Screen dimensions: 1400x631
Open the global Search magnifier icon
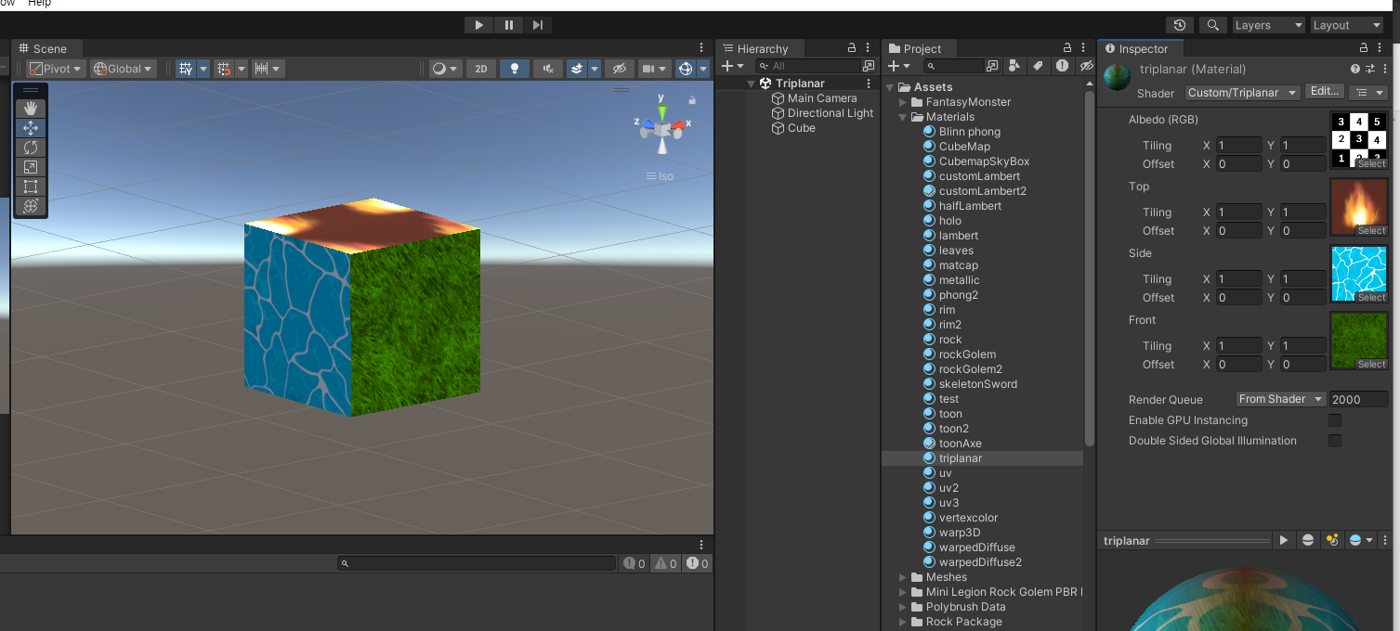(1212, 25)
